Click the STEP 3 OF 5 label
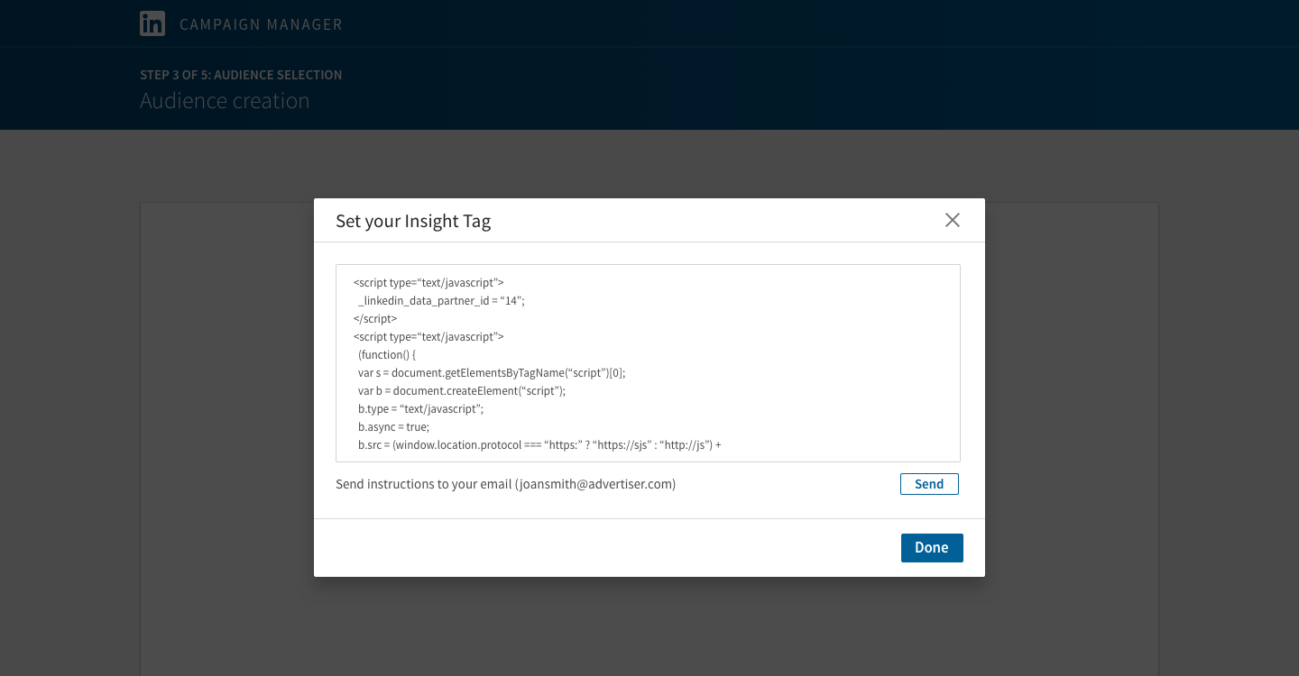This screenshot has width=1299, height=676. tap(241, 75)
